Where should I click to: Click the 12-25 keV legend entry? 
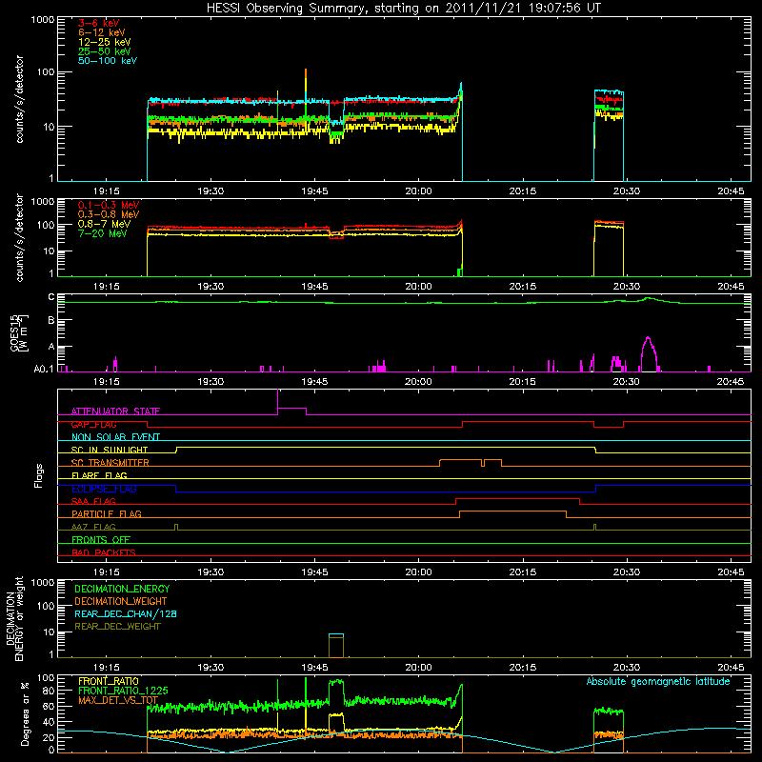coord(104,42)
